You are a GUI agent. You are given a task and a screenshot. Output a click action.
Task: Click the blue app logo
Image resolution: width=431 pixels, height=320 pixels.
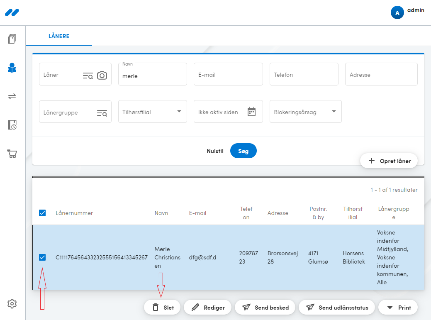(x=12, y=12)
